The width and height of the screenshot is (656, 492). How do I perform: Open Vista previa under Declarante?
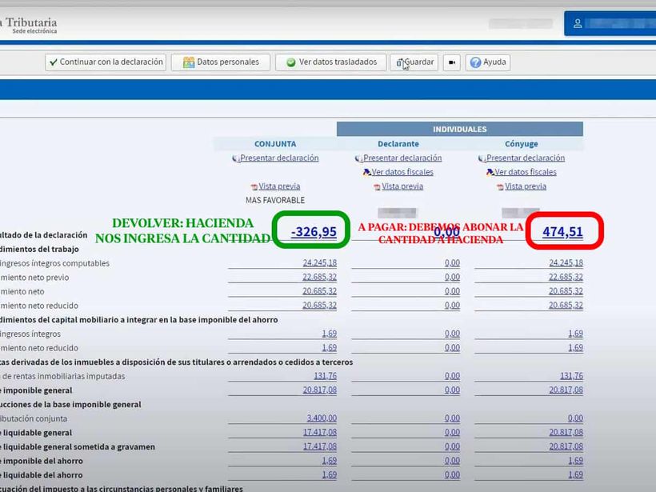point(402,186)
